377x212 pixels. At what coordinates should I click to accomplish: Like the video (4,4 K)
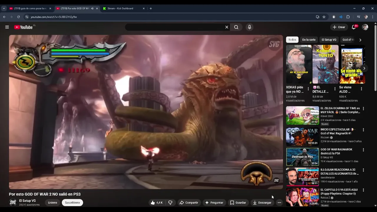(156, 203)
